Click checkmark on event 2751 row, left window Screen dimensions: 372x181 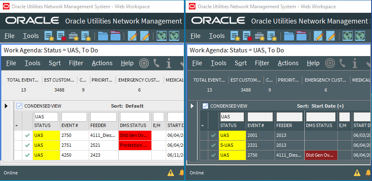(x=28, y=145)
